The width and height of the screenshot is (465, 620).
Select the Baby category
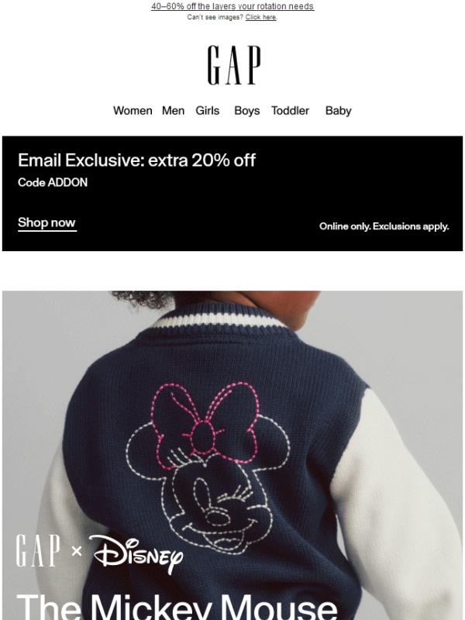[x=338, y=111]
